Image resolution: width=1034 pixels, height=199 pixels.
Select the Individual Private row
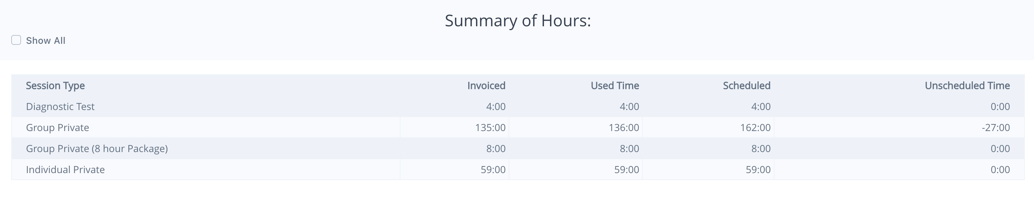pos(66,170)
